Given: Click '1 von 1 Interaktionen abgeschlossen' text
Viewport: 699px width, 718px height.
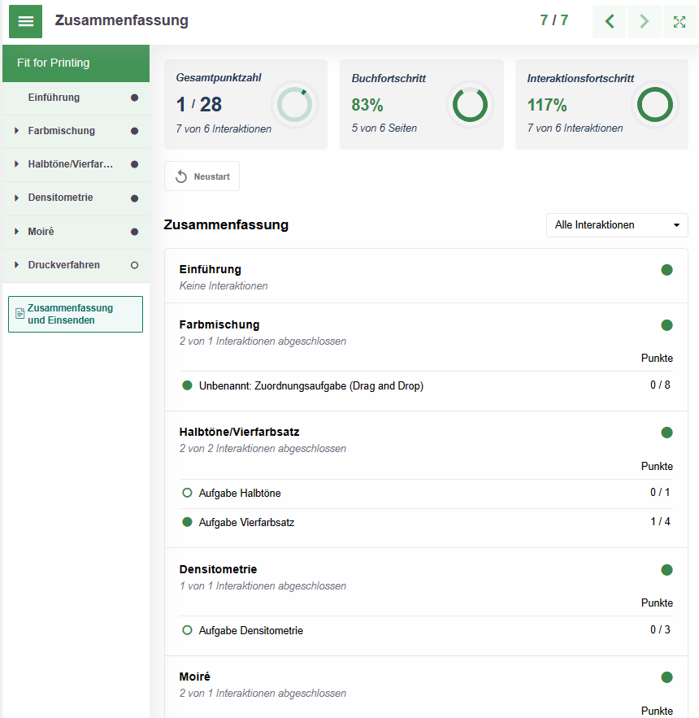Looking at the screenshot, I should (x=263, y=585).
